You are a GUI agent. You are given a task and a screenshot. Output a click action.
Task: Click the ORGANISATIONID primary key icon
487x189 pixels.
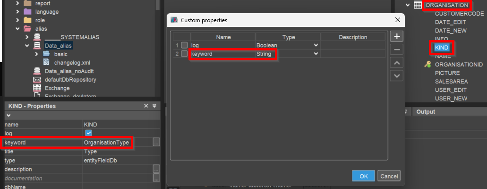point(427,65)
